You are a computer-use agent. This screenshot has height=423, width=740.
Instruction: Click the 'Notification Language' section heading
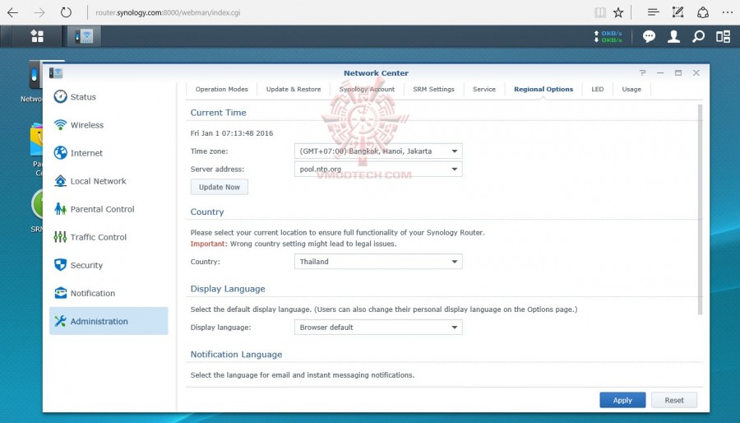tap(236, 355)
